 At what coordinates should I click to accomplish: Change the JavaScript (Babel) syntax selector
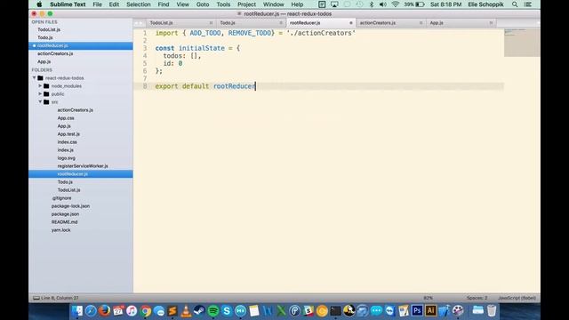(517, 298)
